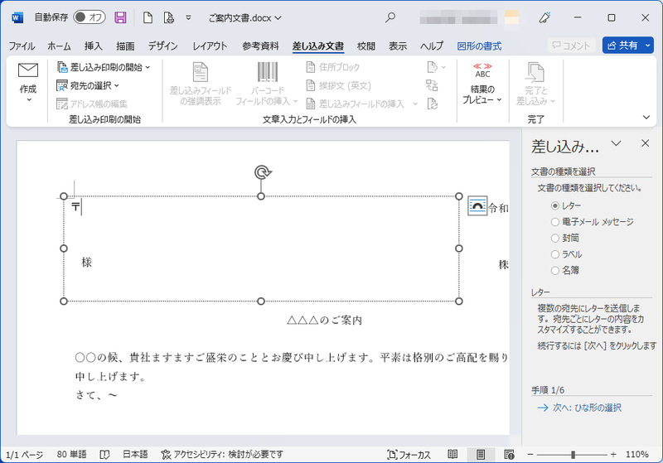Viewport: 663px width, 463px height.
Task: Click the Word app logo icon
Action: (17, 17)
